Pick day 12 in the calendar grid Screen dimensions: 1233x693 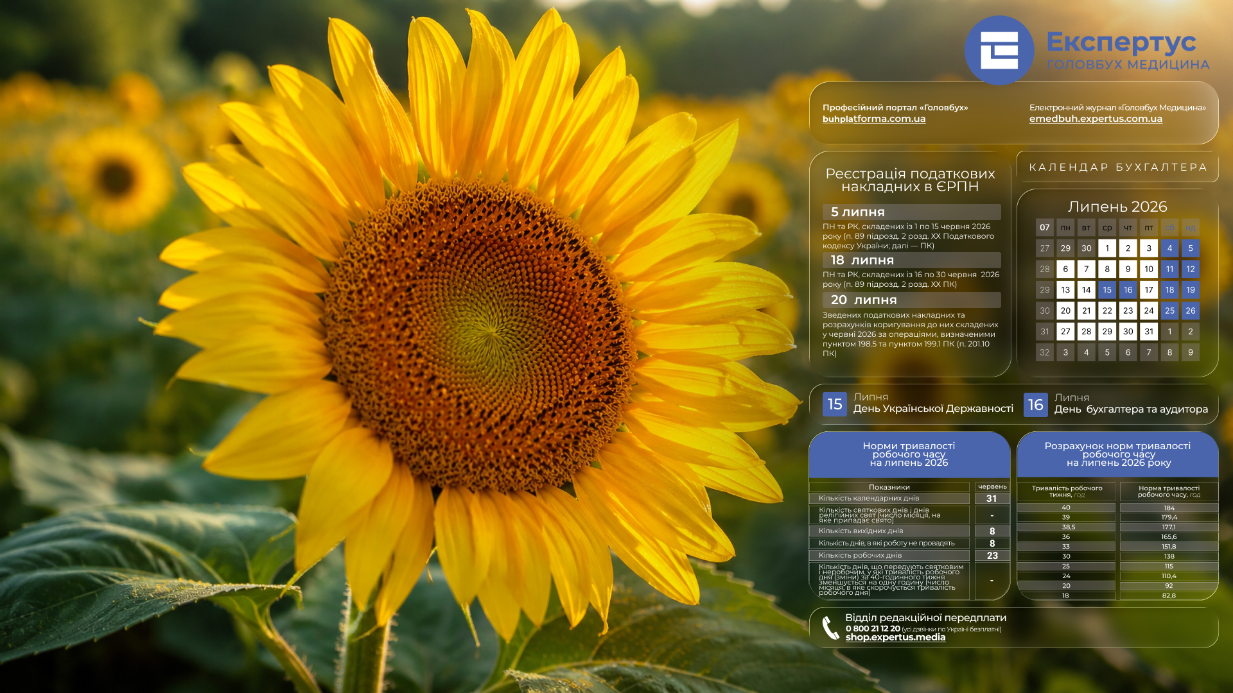tap(1191, 269)
